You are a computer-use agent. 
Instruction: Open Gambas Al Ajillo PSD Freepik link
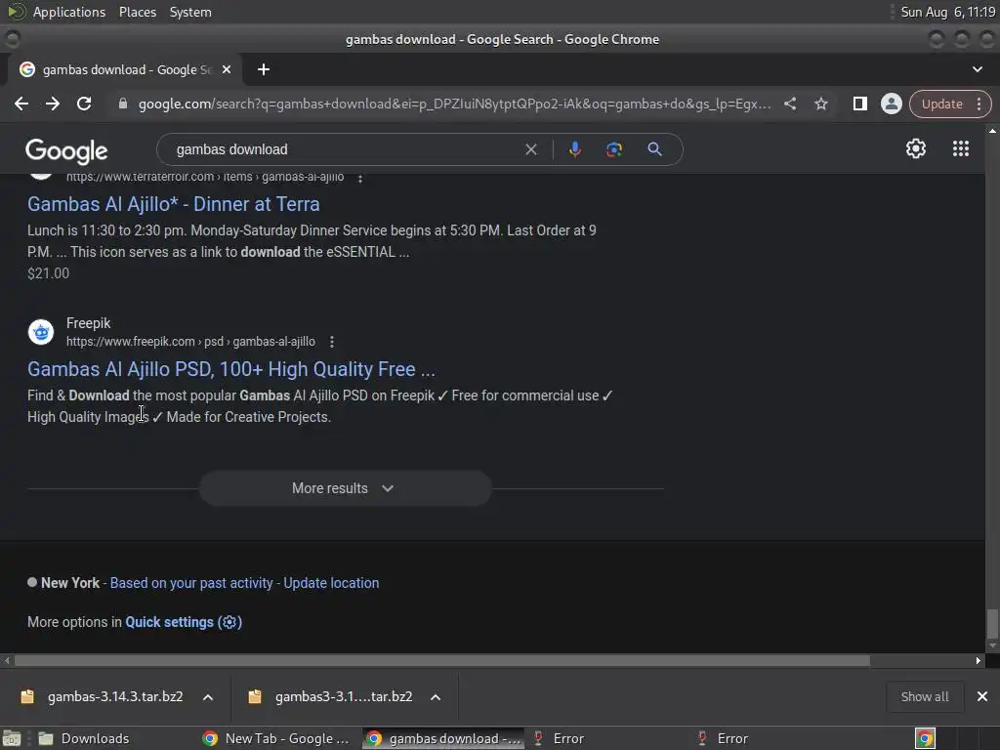[230, 369]
